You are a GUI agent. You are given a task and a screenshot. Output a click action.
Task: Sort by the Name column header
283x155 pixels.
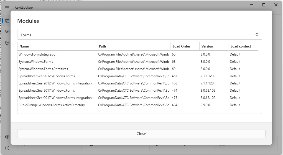click(x=57, y=46)
